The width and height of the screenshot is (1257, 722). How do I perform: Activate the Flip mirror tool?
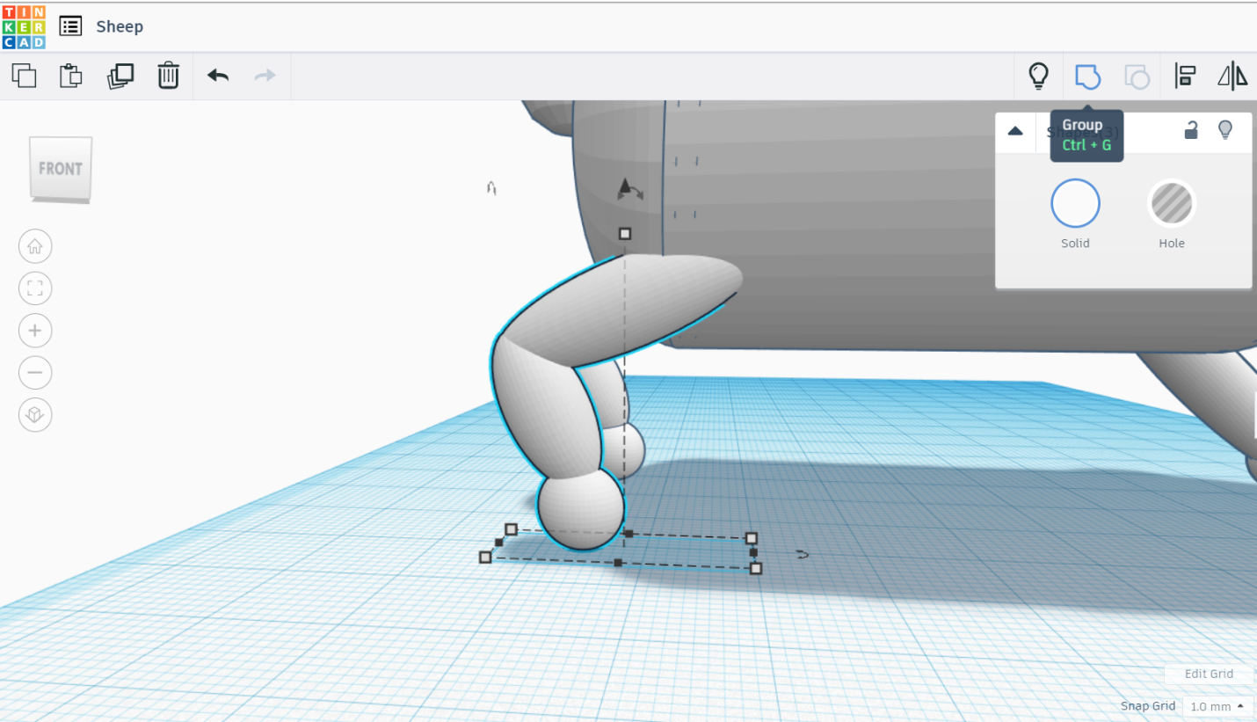[1232, 76]
